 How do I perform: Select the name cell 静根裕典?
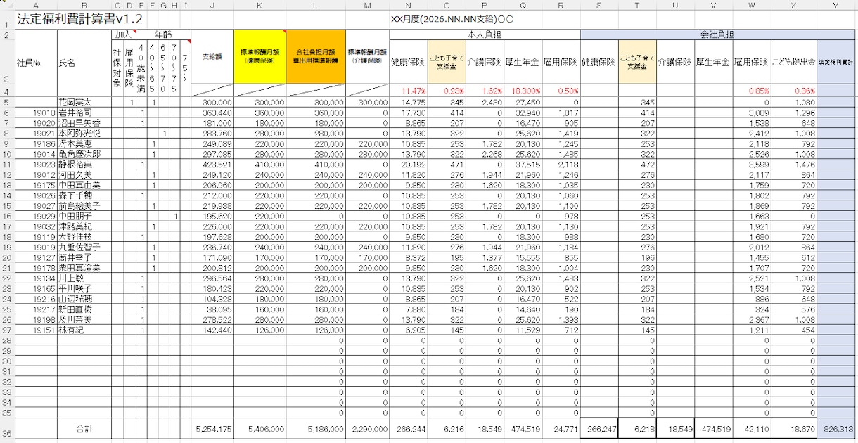pos(84,164)
